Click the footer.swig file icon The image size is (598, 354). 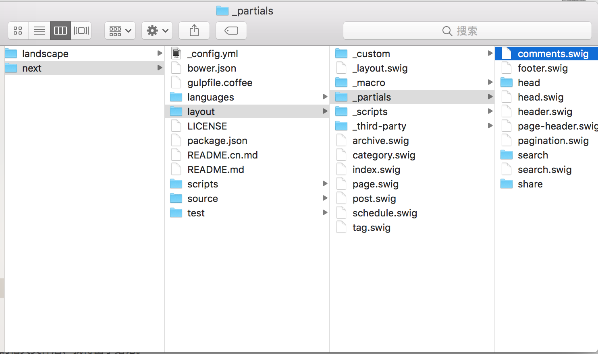(x=507, y=68)
